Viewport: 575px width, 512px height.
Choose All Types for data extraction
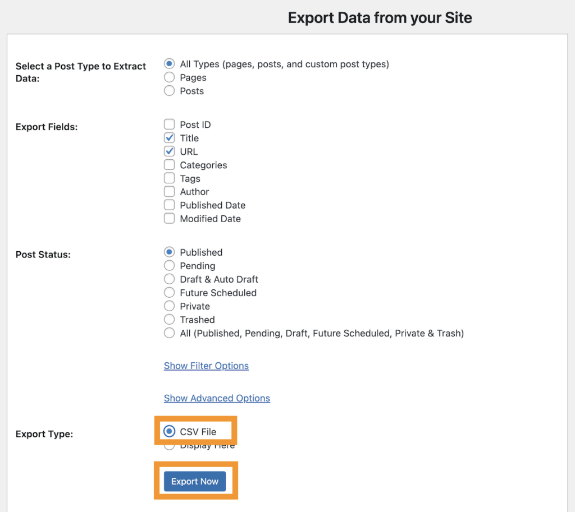click(x=169, y=63)
